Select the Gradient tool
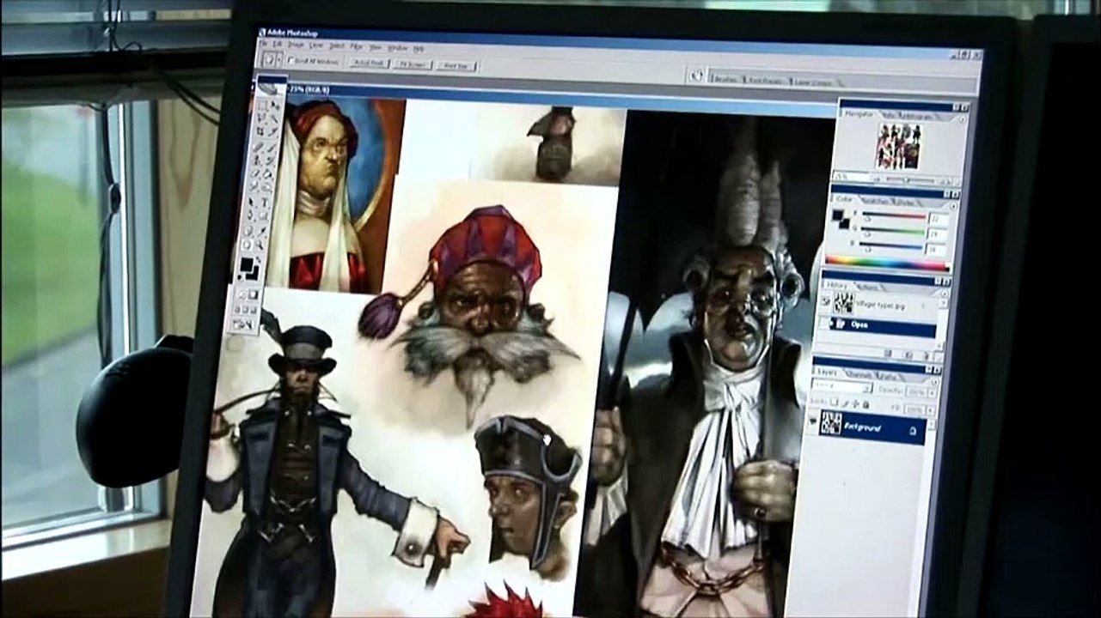The width and height of the screenshot is (1101, 618). tap(268, 173)
